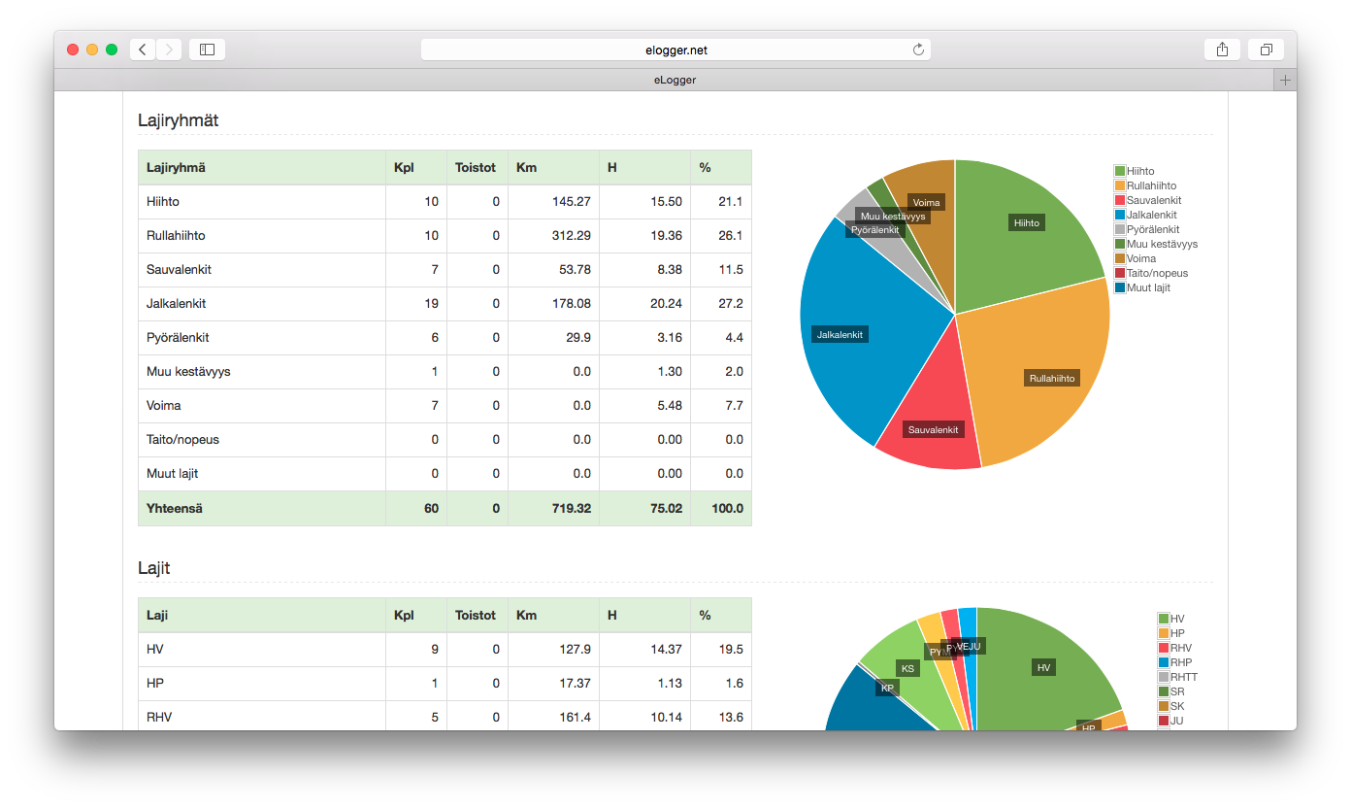The width and height of the screenshot is (1351, 808).
Task: Click the Jalkalenkit pie slice label
Action: 840,334
